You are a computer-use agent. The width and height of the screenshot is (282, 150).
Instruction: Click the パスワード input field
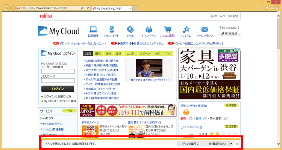58,81
